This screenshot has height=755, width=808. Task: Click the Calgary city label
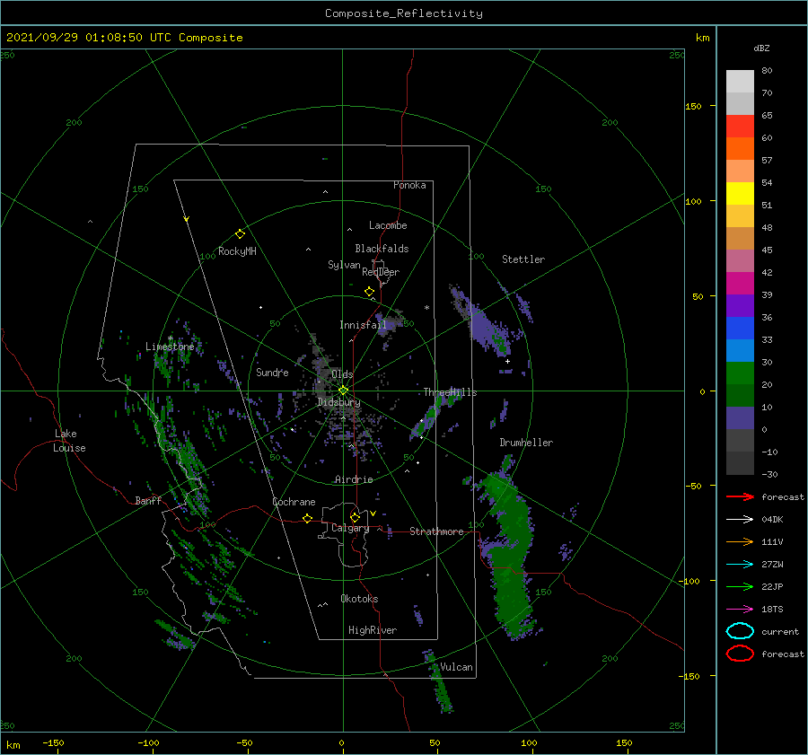tap(350, 528)
